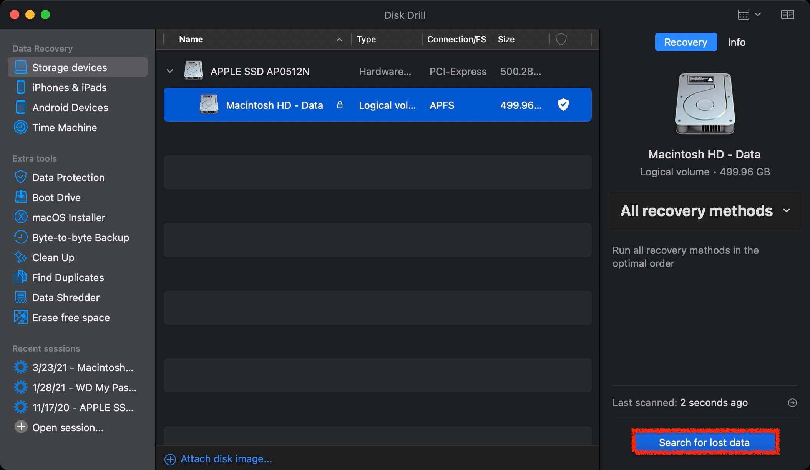The image size is (810, 470).
Task: Click the Storage devices drive icon
Action: point(21,67)
